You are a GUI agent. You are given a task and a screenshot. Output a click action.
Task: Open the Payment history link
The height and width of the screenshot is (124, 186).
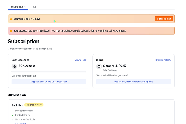pos(163,60)
